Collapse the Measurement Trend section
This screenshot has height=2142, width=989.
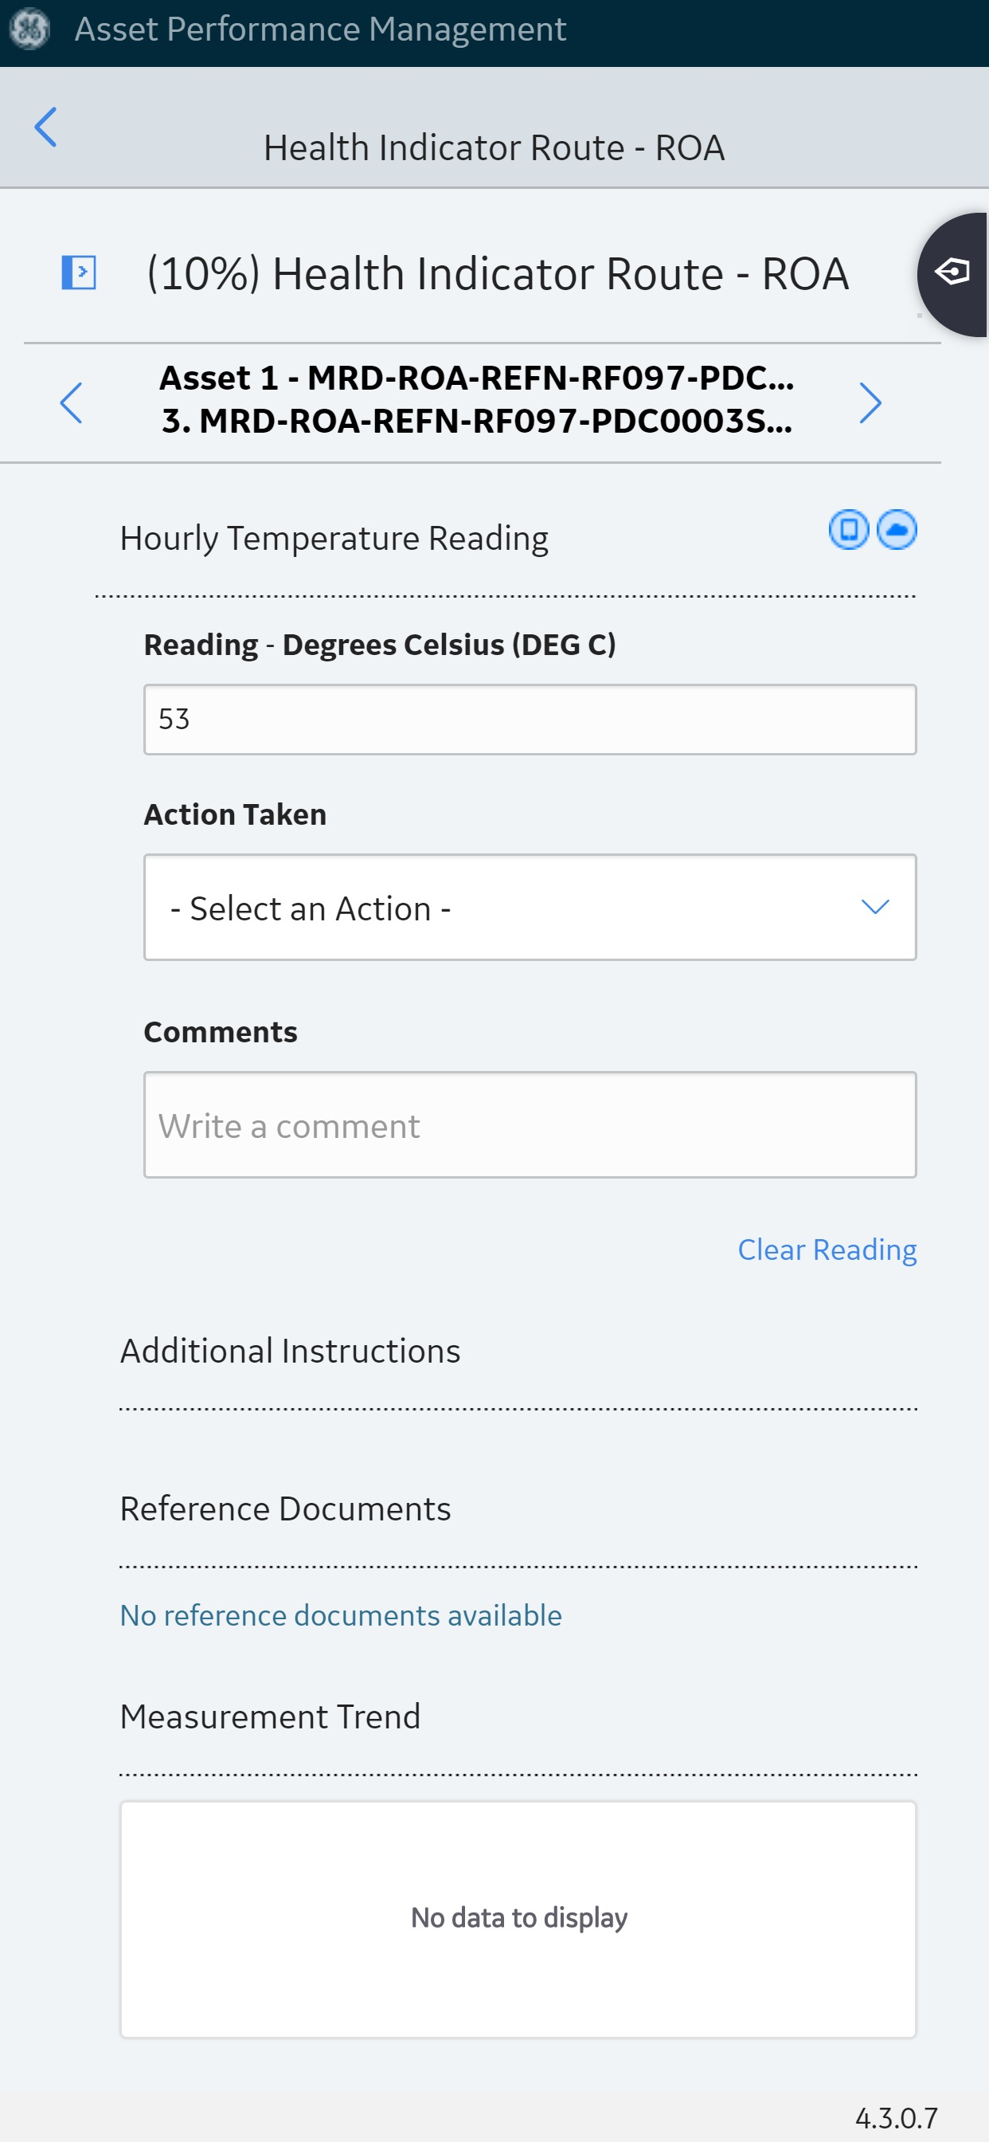tap(270, 1717)
